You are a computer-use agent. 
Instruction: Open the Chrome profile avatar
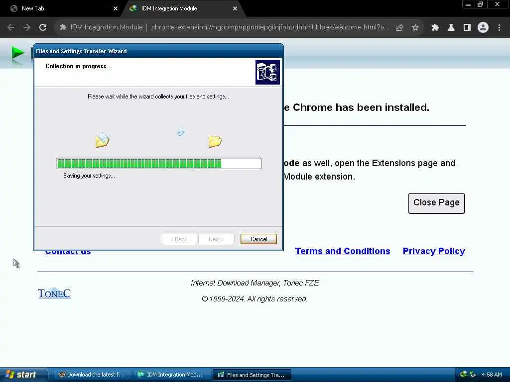[483, 28]
